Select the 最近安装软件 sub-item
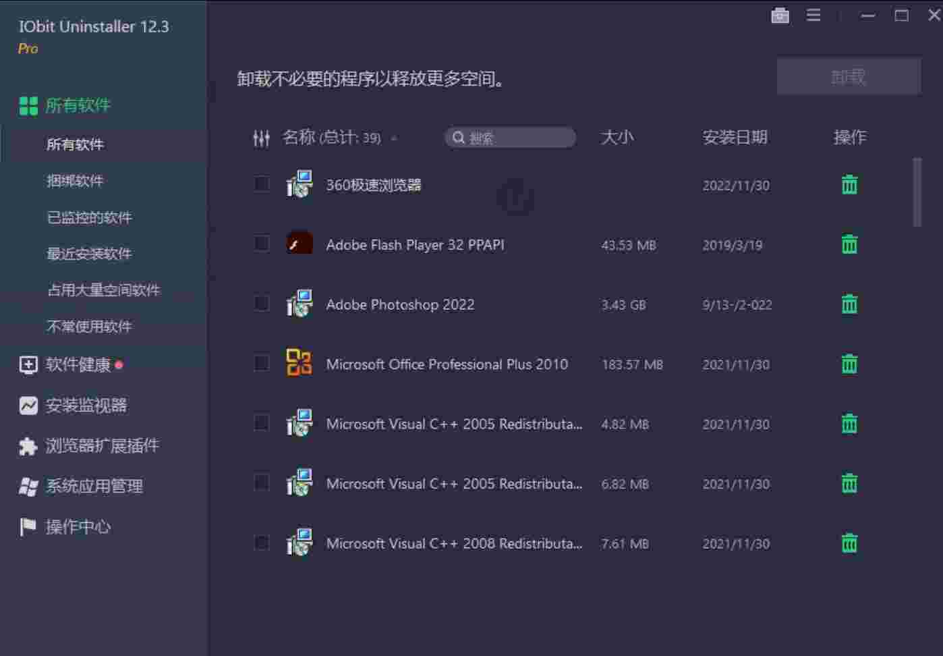The image size is (943, 656). 89,254
